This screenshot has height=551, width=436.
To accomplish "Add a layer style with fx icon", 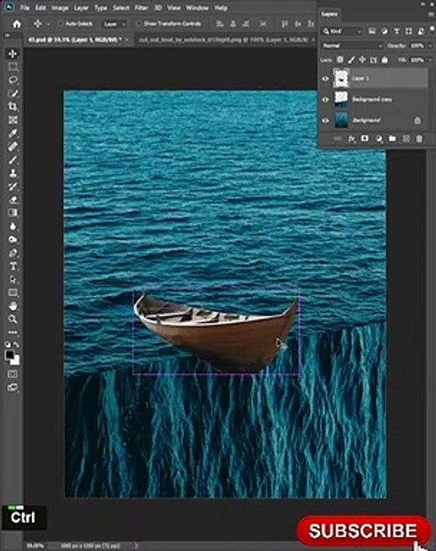I will click(x=352, y=139).
